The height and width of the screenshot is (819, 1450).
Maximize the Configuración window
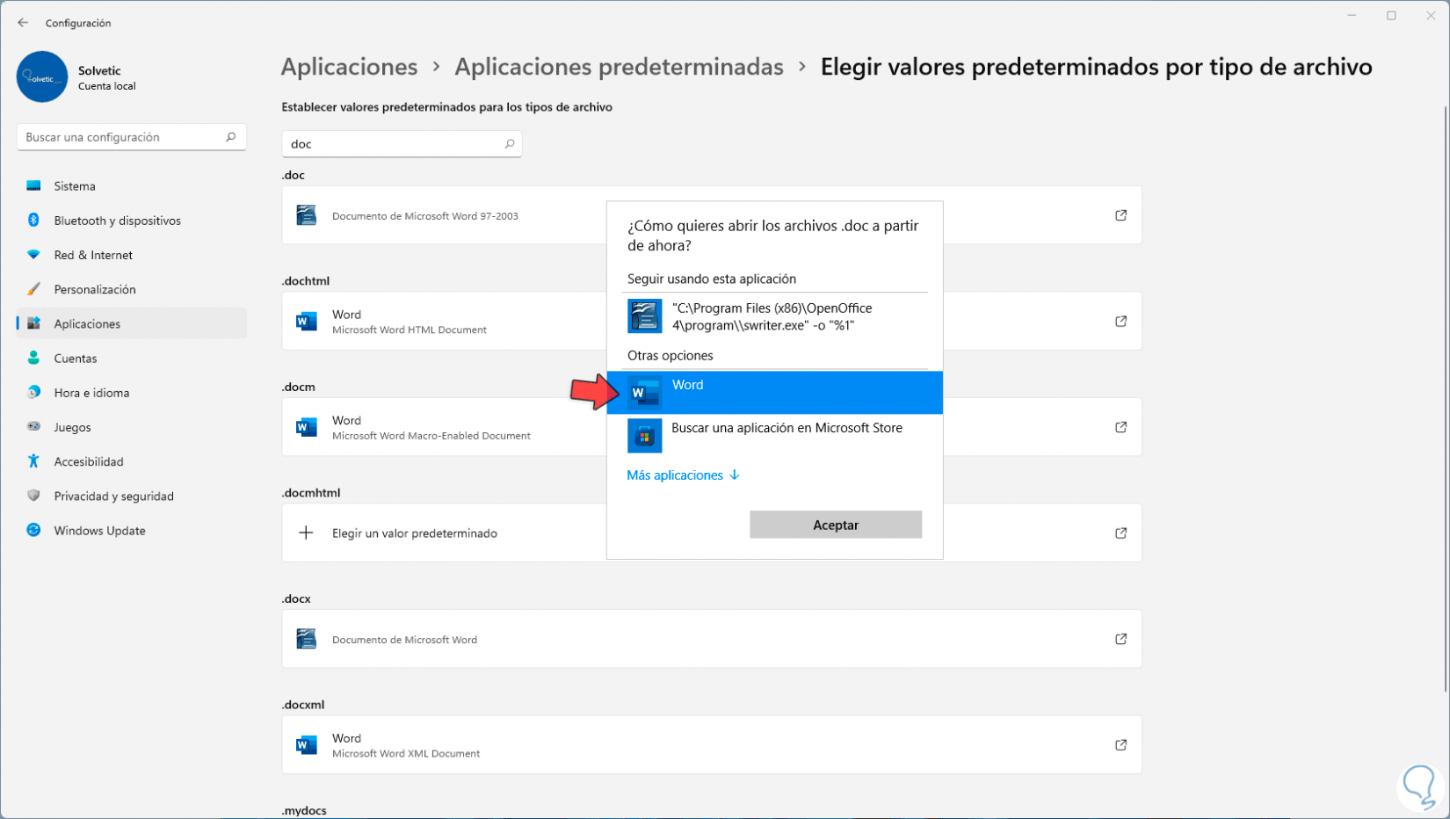pyautogui.click(x=1391, y=16)
